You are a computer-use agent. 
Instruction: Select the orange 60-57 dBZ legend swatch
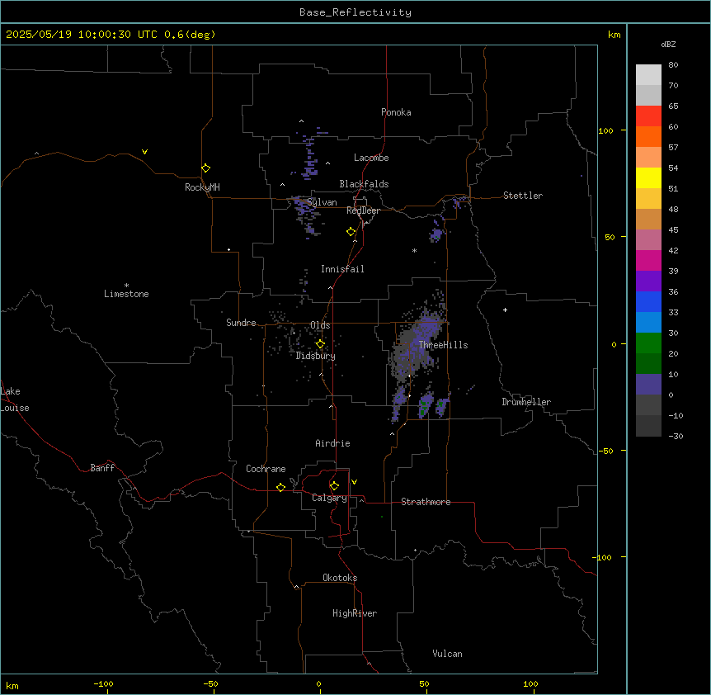pos(648,136)
